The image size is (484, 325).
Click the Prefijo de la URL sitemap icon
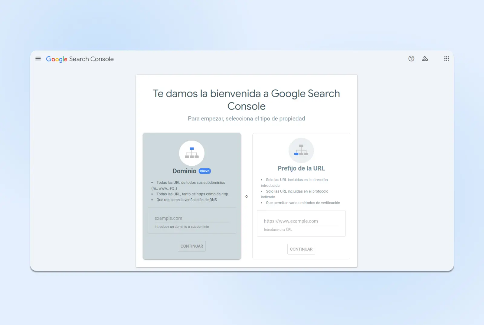point(301,150)
